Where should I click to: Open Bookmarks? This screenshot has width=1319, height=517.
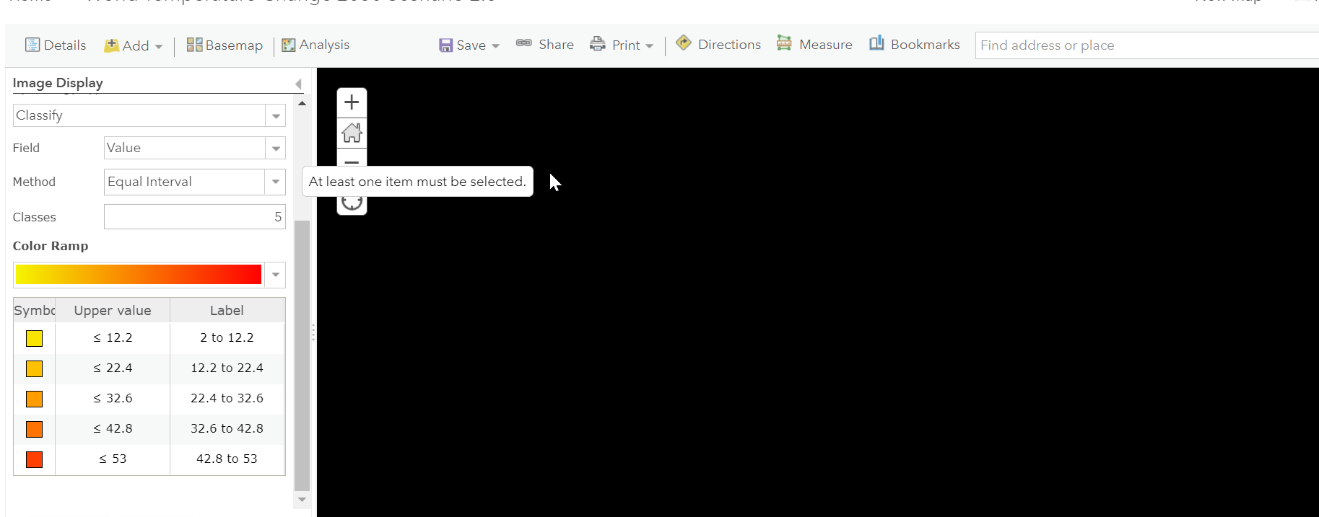pyautogui.click(x=915, y=44)
